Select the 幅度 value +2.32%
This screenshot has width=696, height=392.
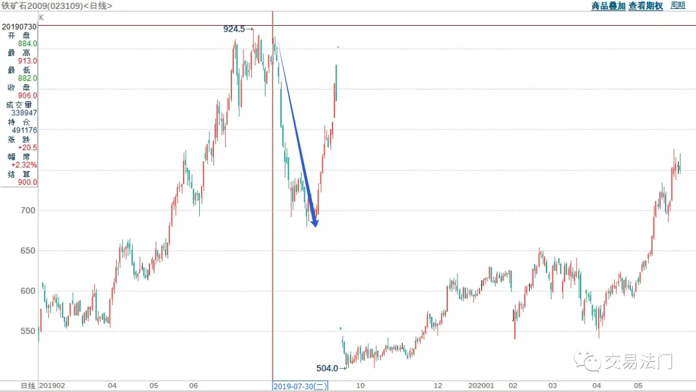click(x=24, y=165)
